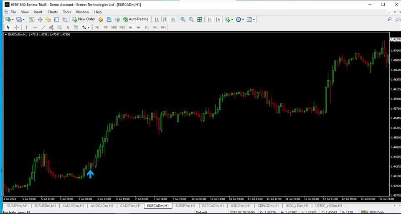Open the Help menu

tap(98, 12)
